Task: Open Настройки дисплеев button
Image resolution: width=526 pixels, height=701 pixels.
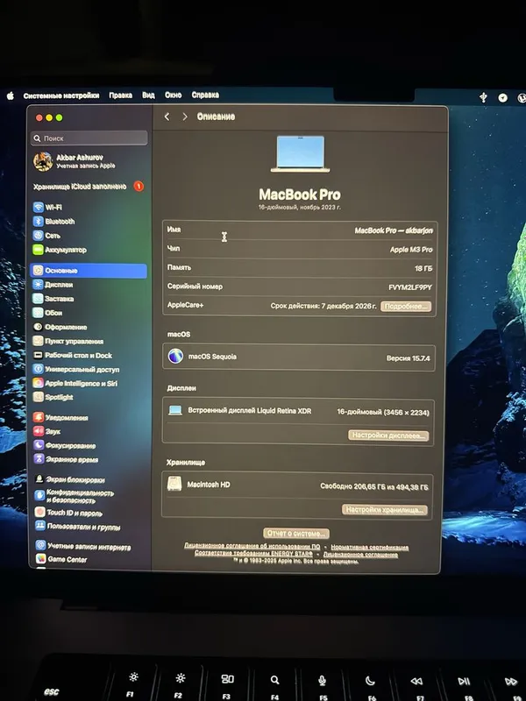Action: click(x=388, y=435)
